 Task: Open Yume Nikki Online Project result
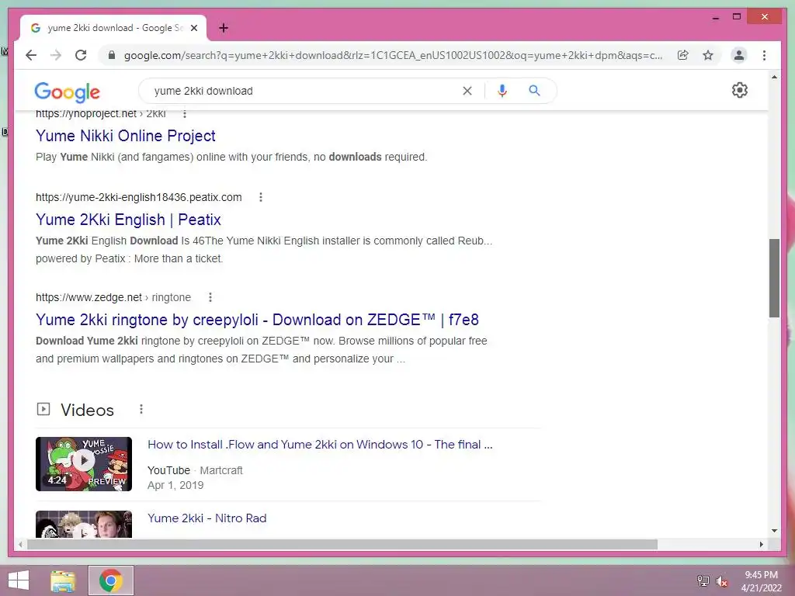tap(125, 136)
